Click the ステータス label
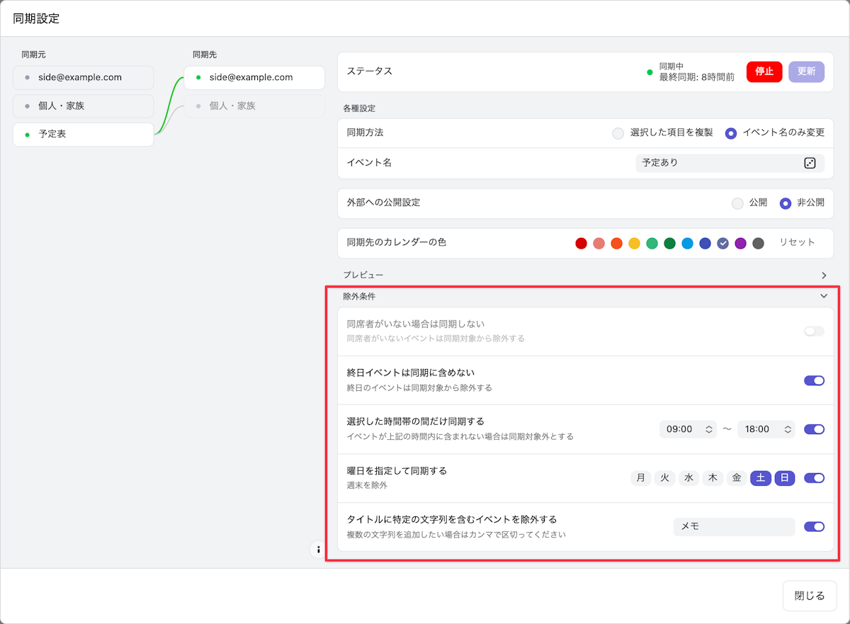The height and width of the screenshot is (624, 850). click(x=369, y=72)
